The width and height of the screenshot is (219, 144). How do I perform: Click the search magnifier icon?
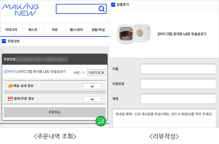point(101,9)
